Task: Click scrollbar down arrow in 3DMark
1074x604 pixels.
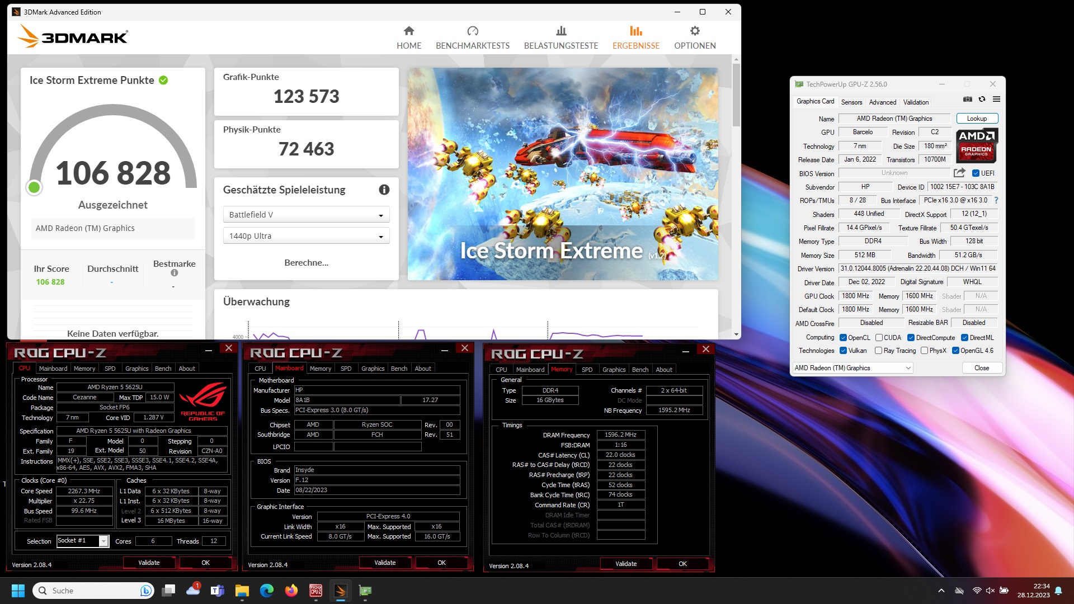Action: click(x=736, y=334)
